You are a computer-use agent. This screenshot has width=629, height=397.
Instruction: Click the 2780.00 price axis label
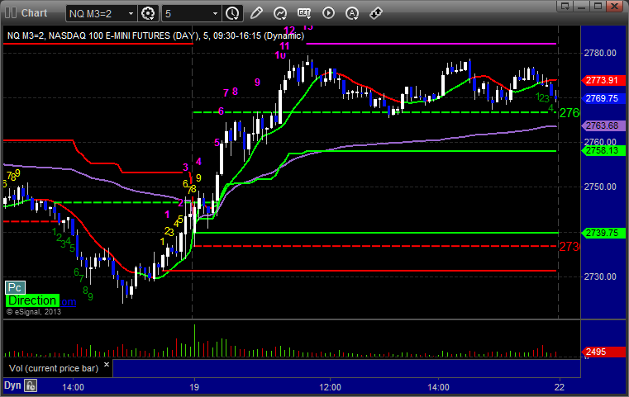coord(600,53)
